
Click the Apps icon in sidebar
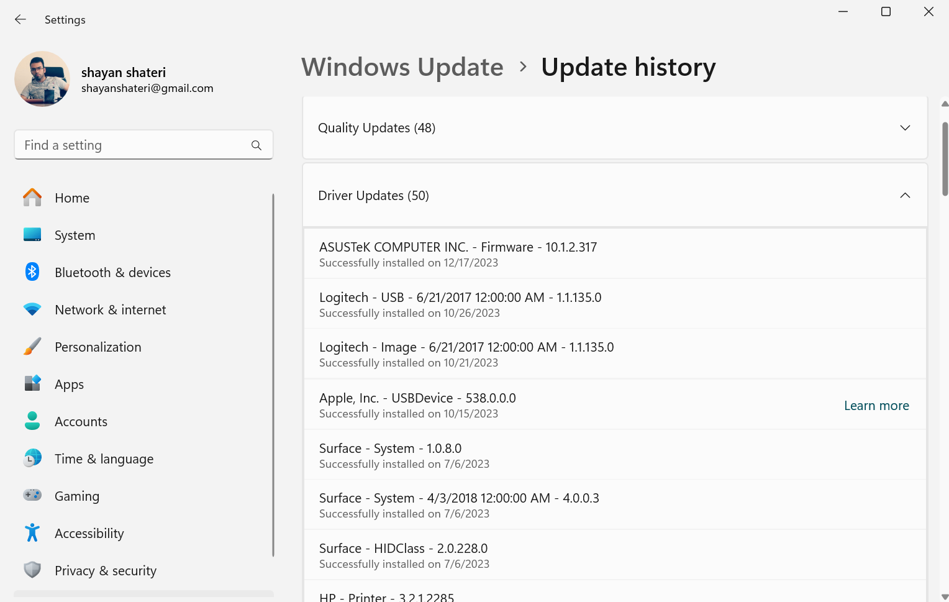pos(32,384)
